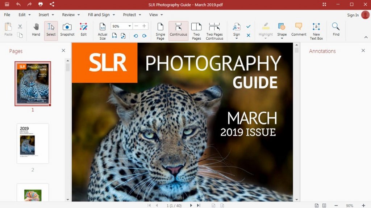The height and width of the screenshot is (208, 371).
Task: Open the Insert menu
Action: coord(46,14)
